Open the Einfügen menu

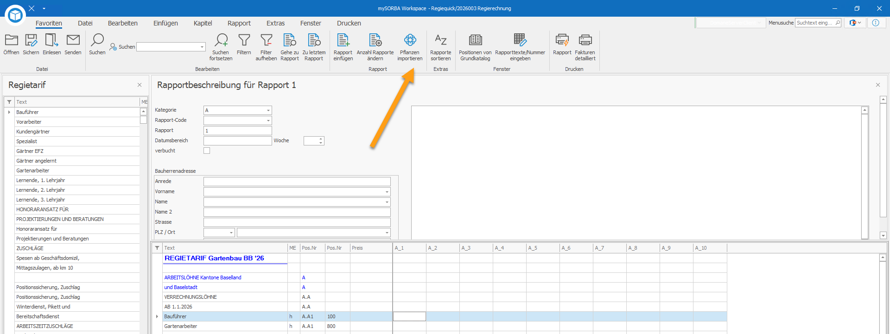click(165, 23)
